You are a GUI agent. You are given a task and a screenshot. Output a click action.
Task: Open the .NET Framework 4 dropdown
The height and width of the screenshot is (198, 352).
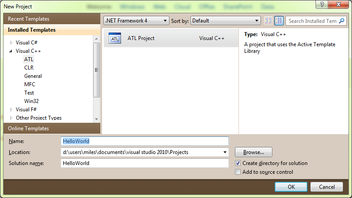[136, 21]
